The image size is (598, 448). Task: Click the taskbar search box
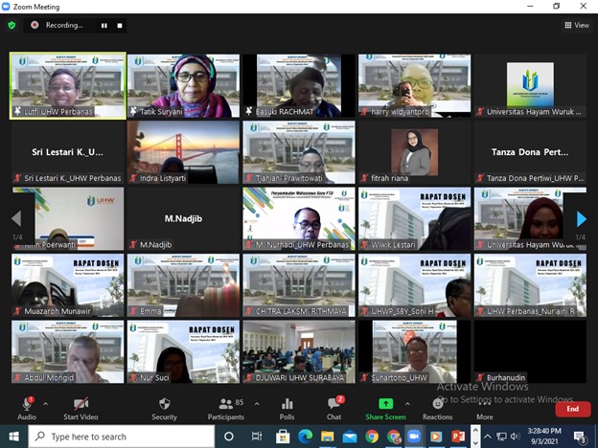click(x=122, y=437)
